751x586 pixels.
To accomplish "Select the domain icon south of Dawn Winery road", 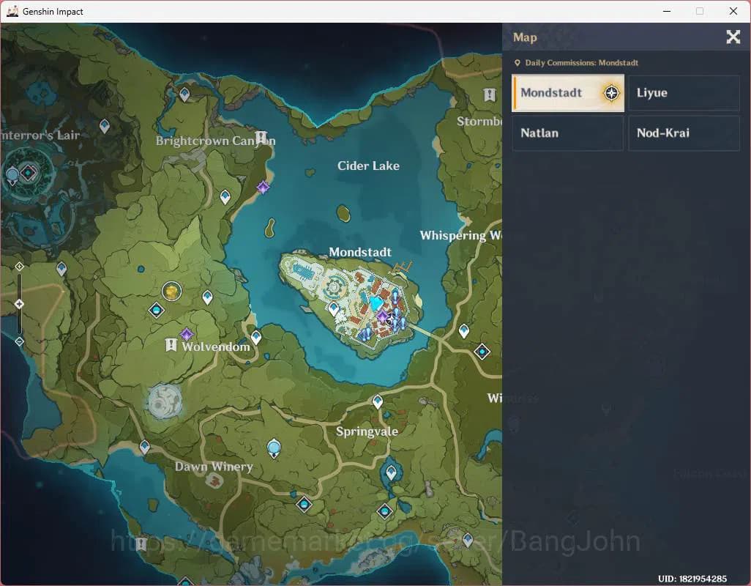I will pyautogui.click(x=304, y=504).
